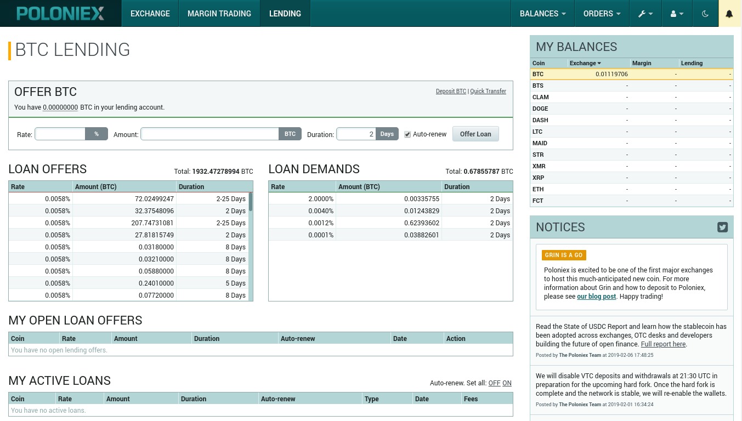Image resolution: width=742 pixels, height=421 pixels.
Task: Toggle dark mode with the moon icon
Action: (705, 13)
